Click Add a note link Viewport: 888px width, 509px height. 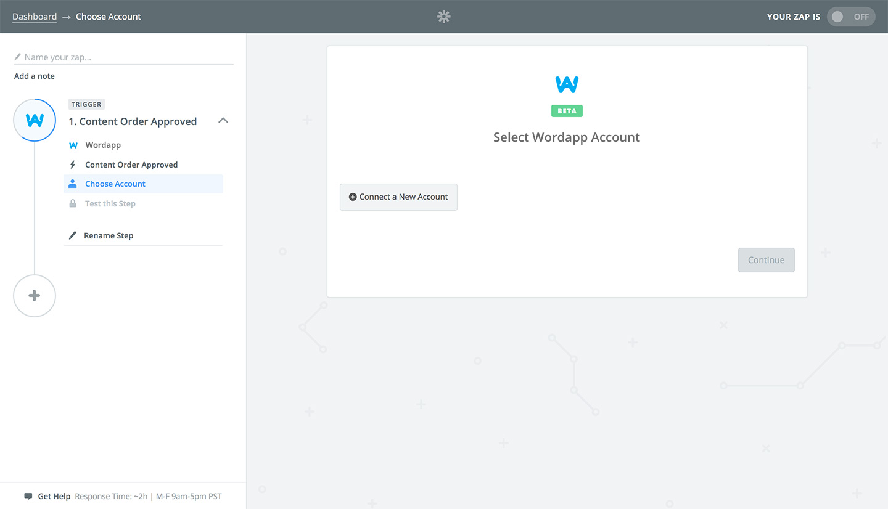[x=35, y=76]
